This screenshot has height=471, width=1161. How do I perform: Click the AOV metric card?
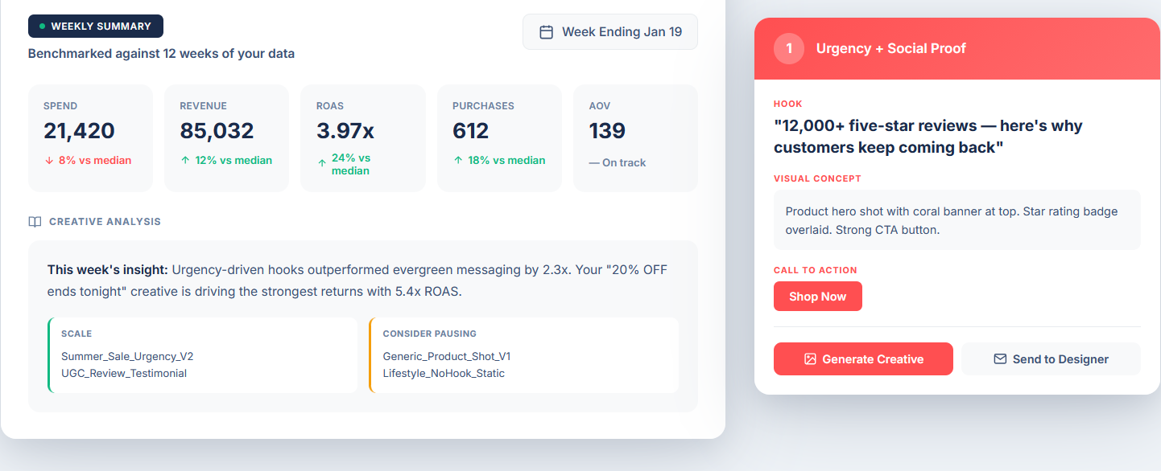click(635, 138)
